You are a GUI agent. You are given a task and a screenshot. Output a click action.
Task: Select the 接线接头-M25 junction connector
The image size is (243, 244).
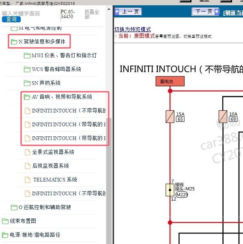pyautogui.click(x=170, y=190)
